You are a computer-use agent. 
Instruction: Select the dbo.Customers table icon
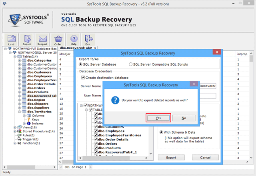tap(24, 72)
